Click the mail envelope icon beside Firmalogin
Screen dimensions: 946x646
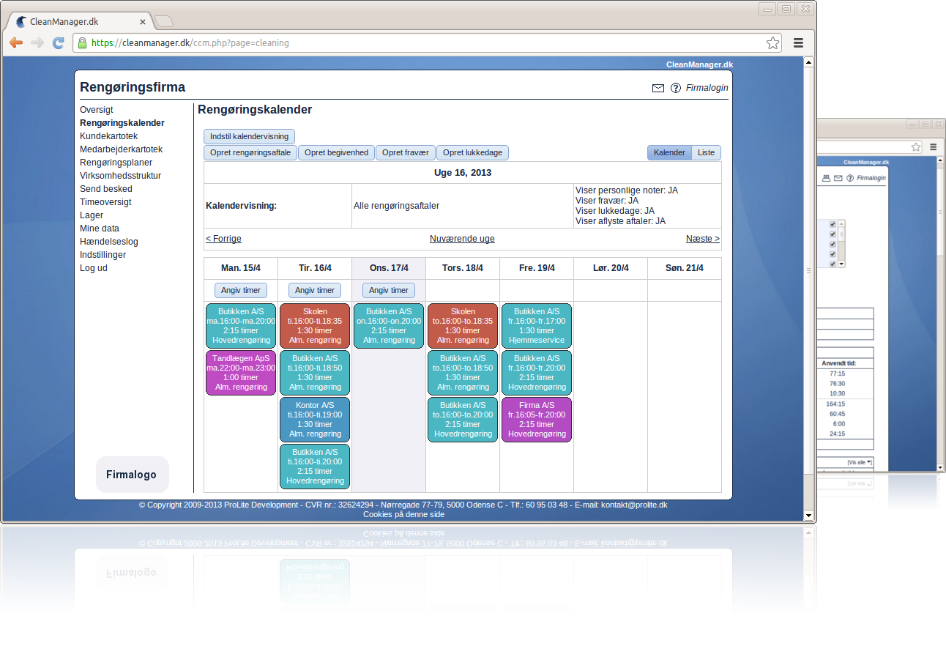658,88
